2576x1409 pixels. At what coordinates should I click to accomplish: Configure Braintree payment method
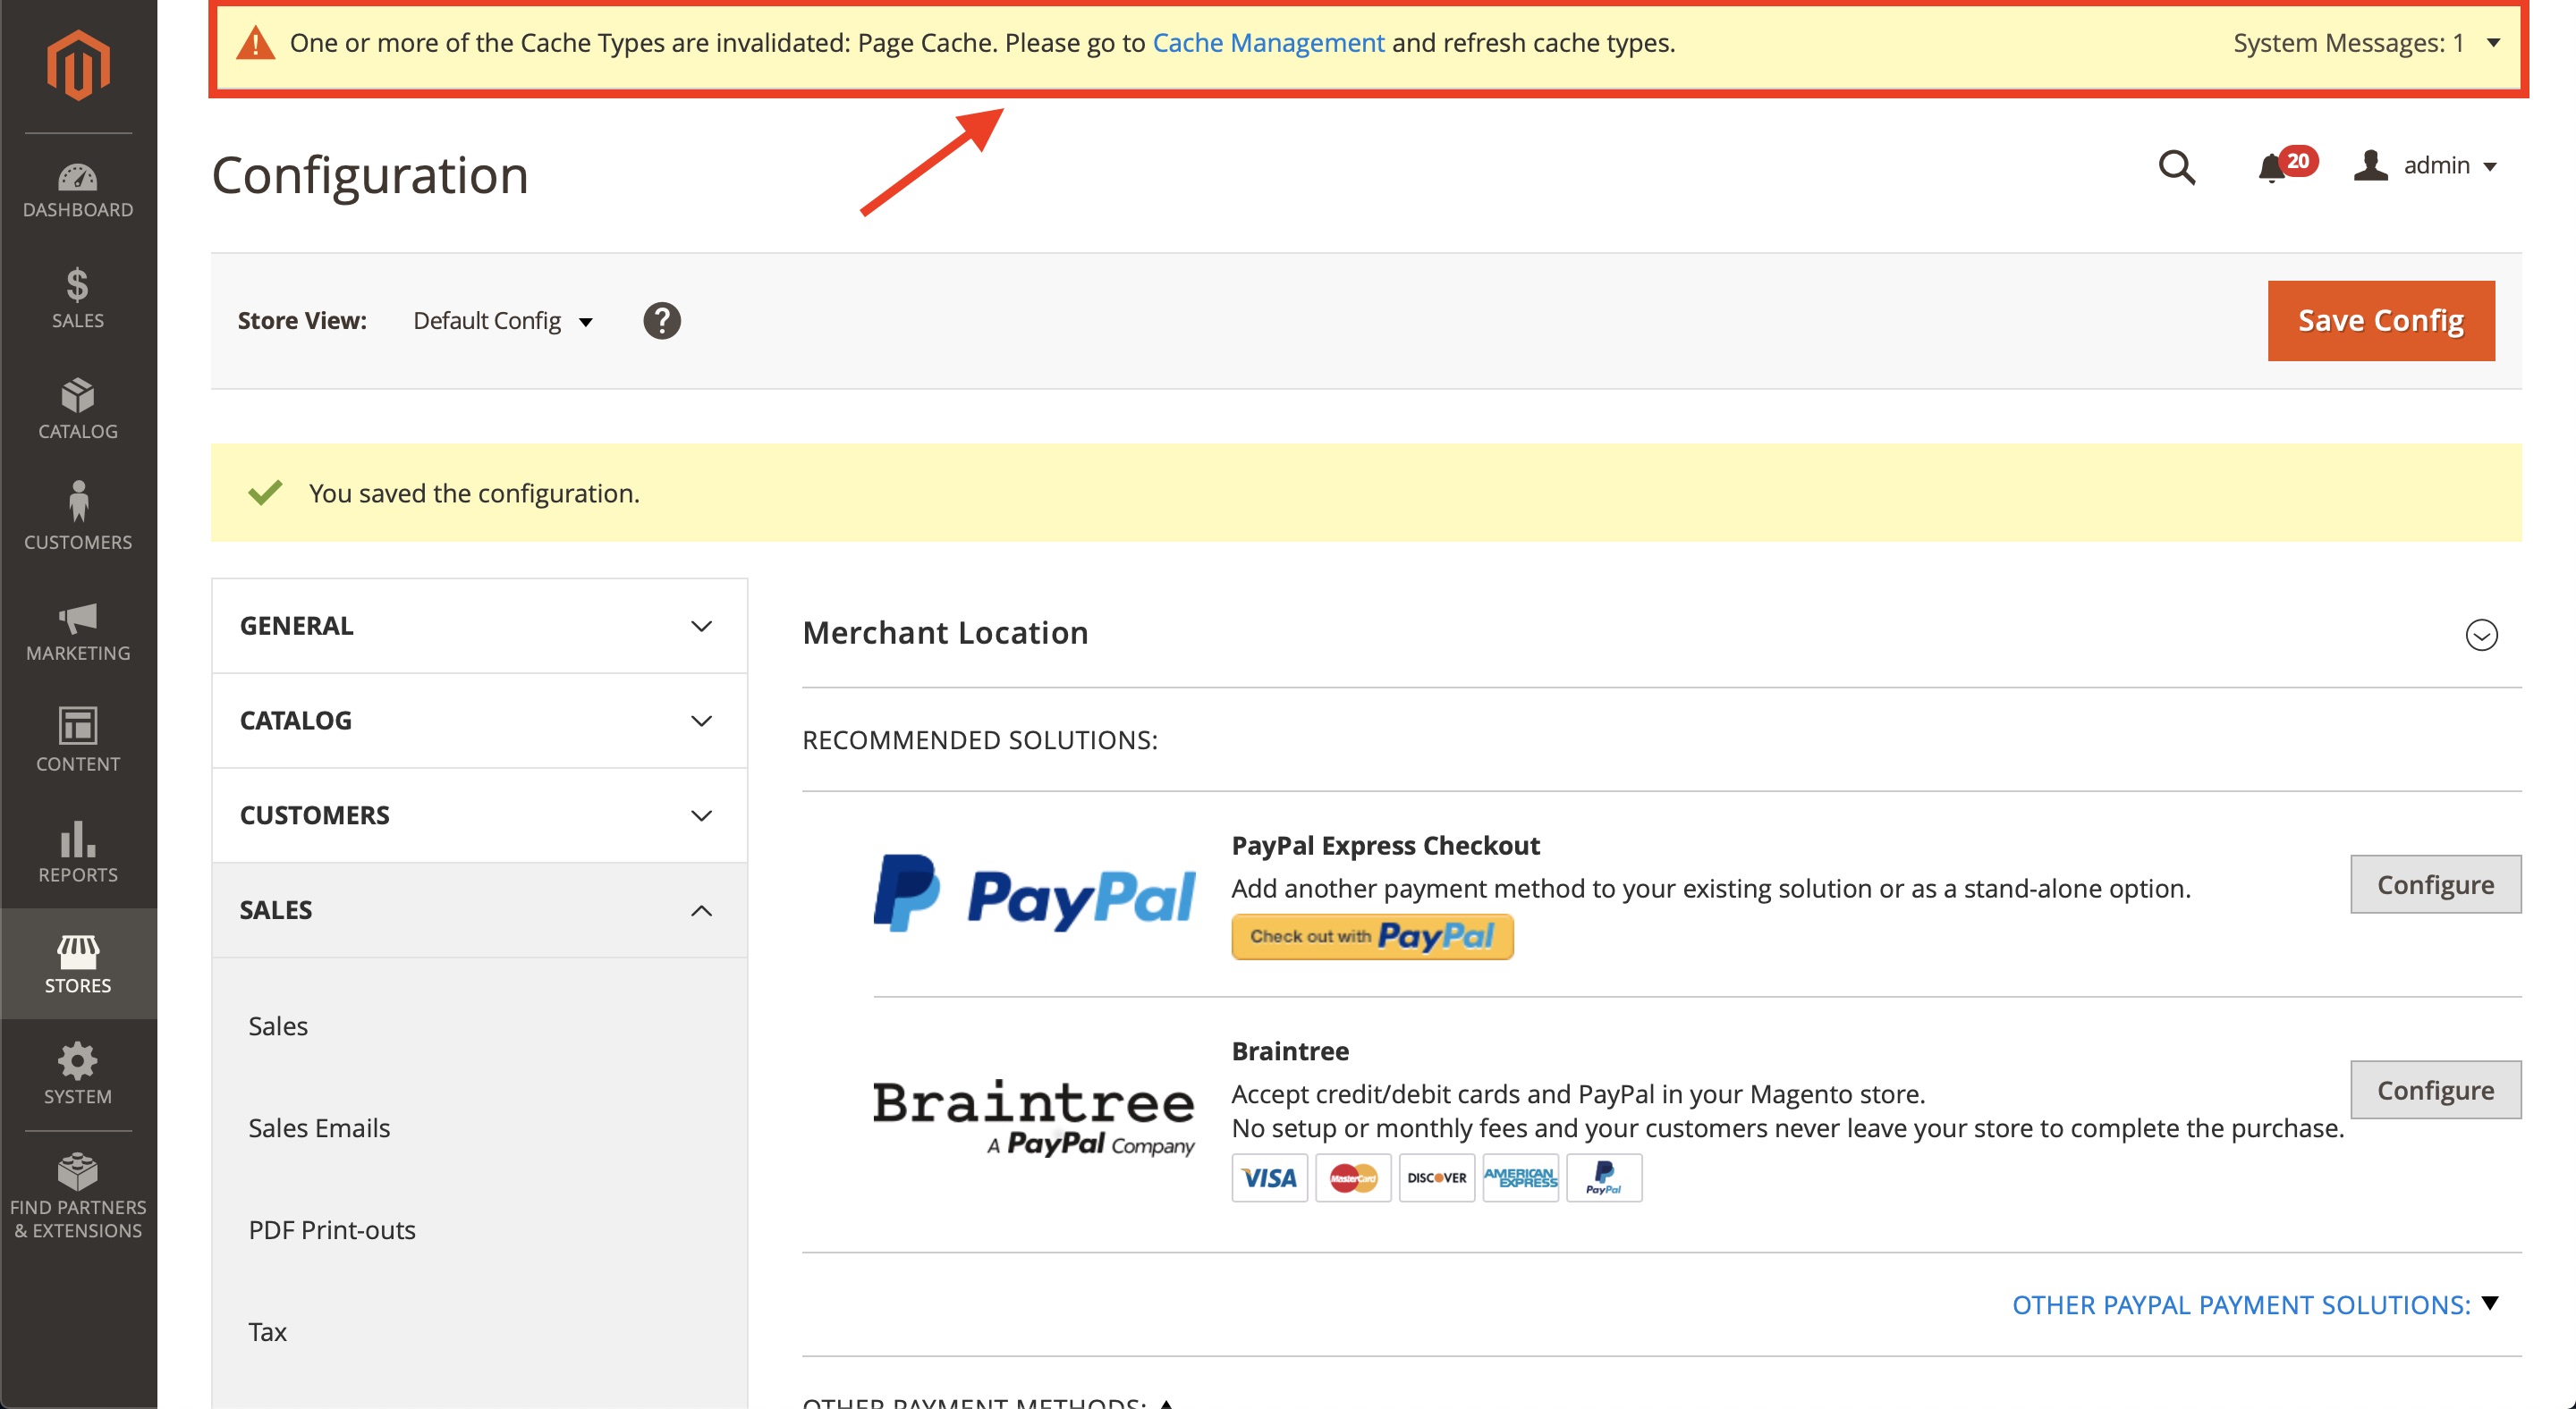tap(2435, 1090)
